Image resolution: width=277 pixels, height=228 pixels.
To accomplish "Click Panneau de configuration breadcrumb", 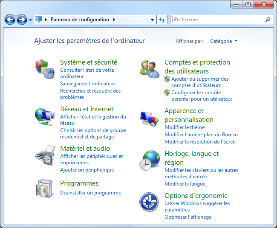I will coord(80,20).
